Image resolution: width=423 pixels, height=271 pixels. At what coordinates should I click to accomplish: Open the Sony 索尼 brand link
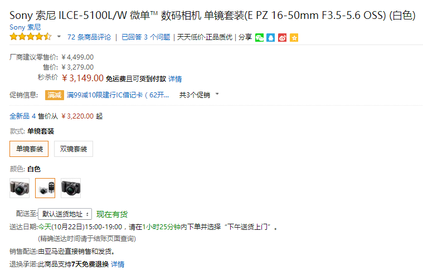25,27
